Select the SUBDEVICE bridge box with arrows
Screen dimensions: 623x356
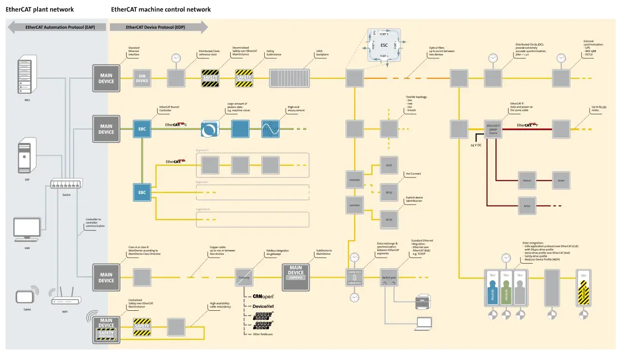pos(354,277)
